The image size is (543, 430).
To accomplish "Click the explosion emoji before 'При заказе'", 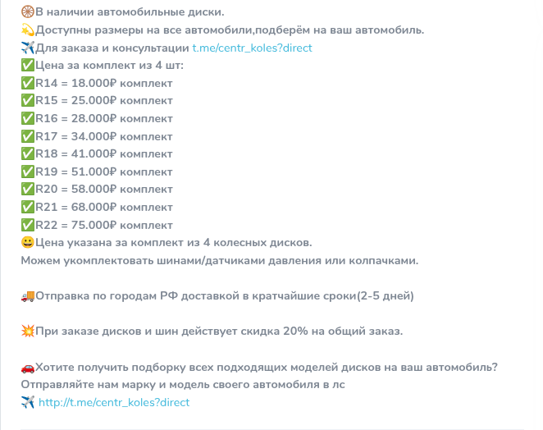I will tap(27, 332).
